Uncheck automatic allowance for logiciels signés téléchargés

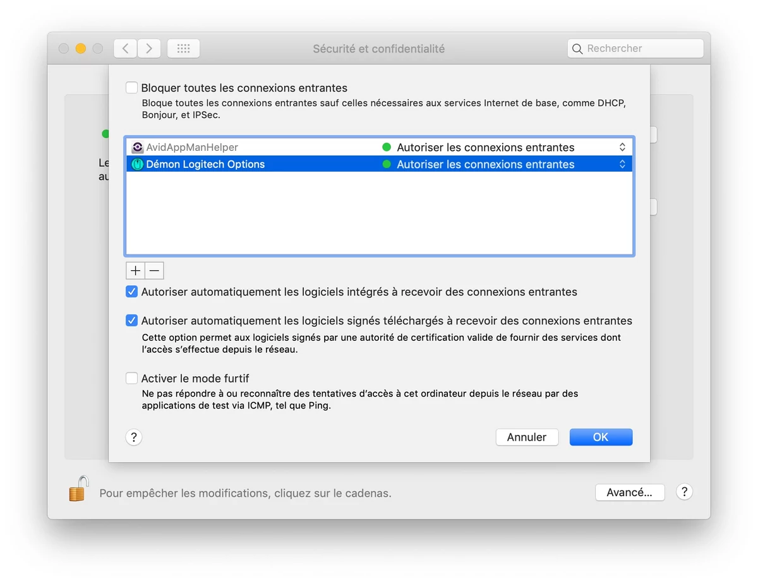pos(131,321)
